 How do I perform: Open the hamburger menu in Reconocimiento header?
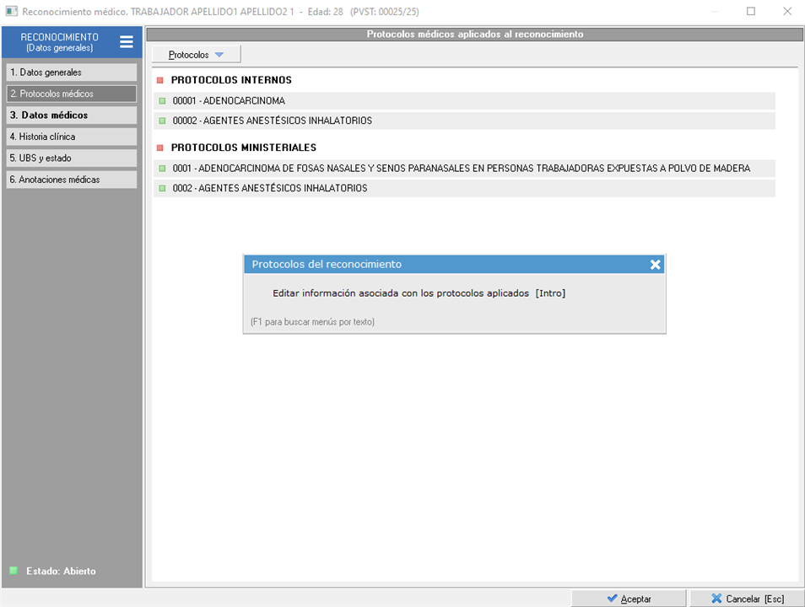pos(126,42)
